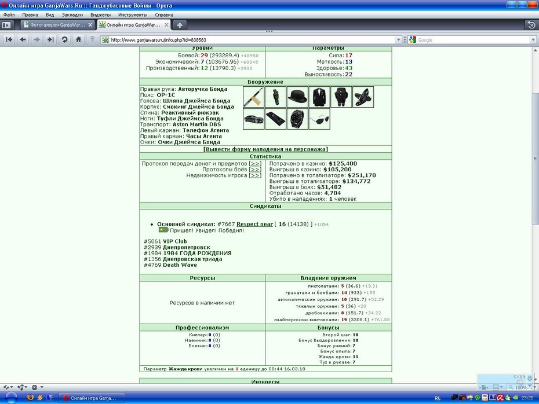Click the cannabis leaf site icon in address bar
Viewport: 539px width, 404px height.
click(x=105, y=40)
